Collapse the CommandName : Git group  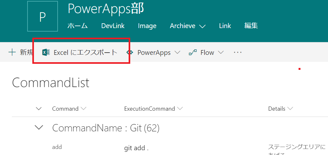tap(39, 128)
